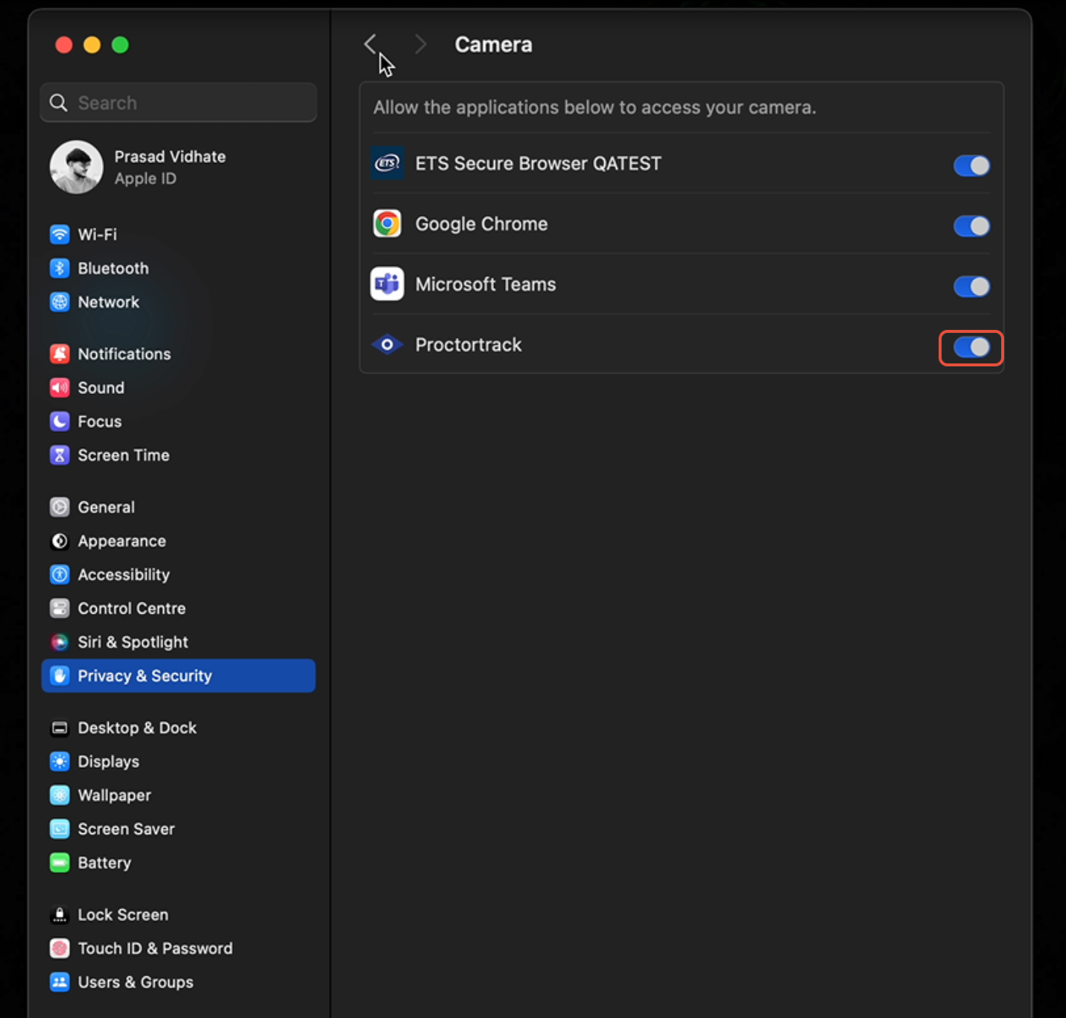Select Desktop & Dock label
Viewport: 1066px width, 1018px height.
(137, 728)
